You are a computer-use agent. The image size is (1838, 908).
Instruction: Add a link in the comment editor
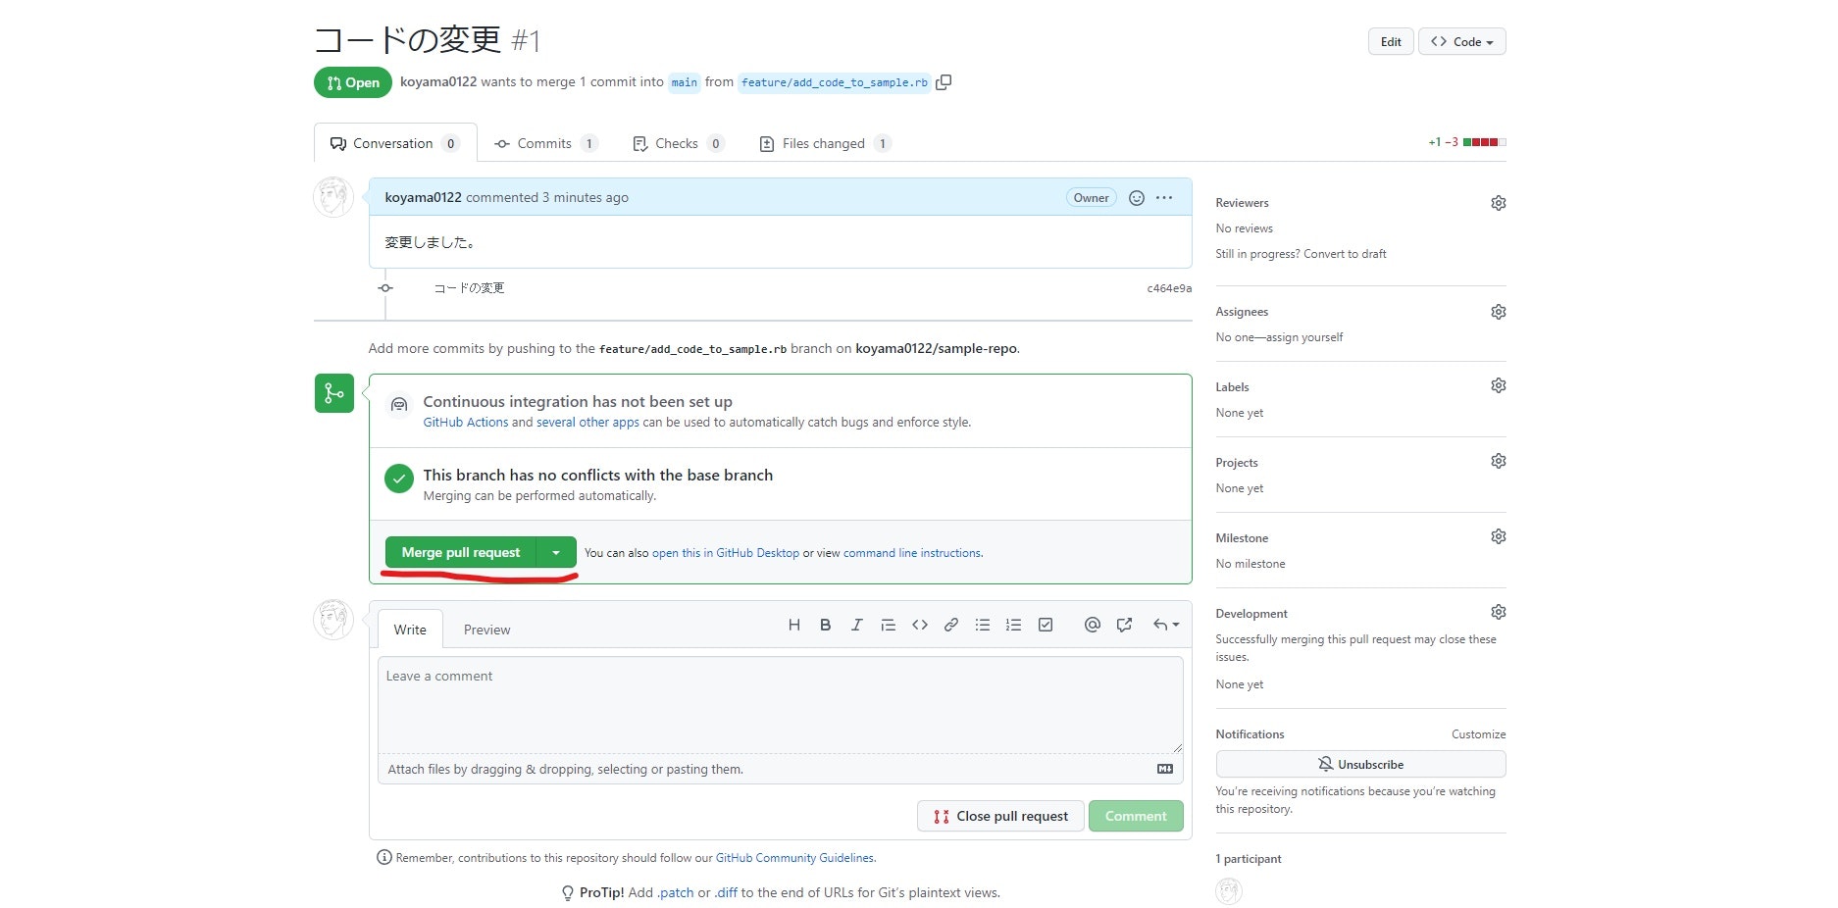[x=951, y=625]
